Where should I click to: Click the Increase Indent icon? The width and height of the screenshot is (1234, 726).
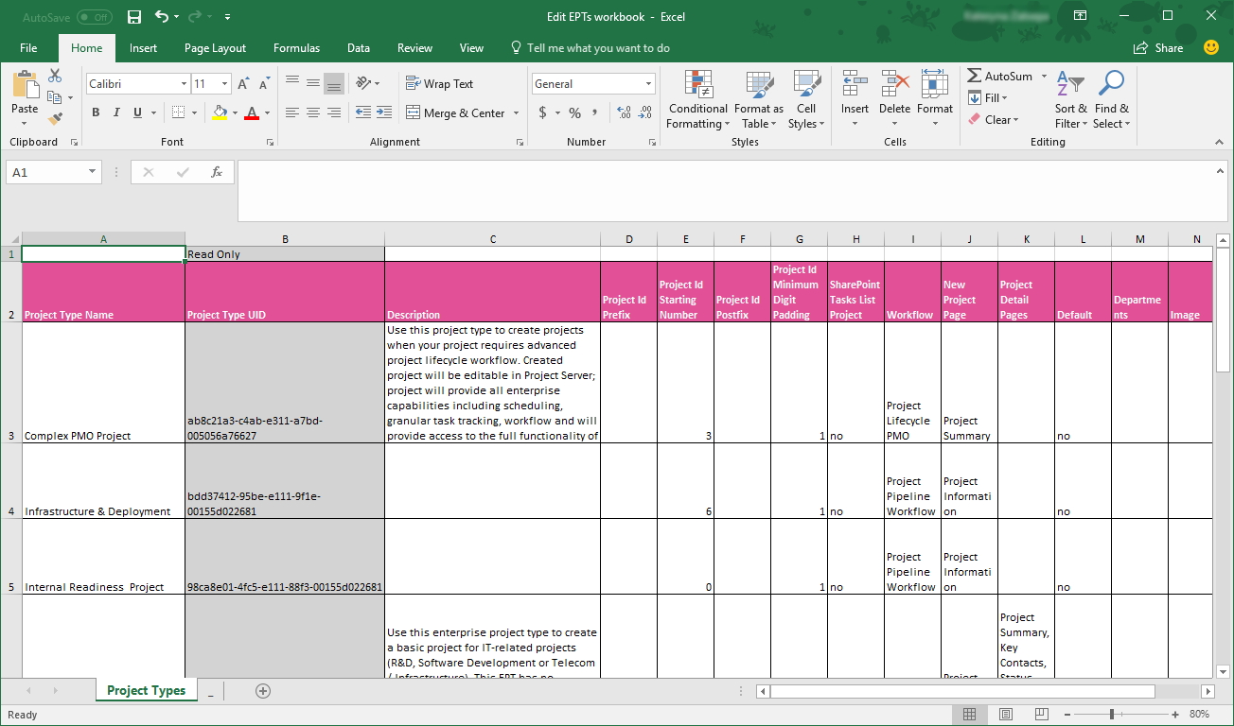[x=384, y=112]
